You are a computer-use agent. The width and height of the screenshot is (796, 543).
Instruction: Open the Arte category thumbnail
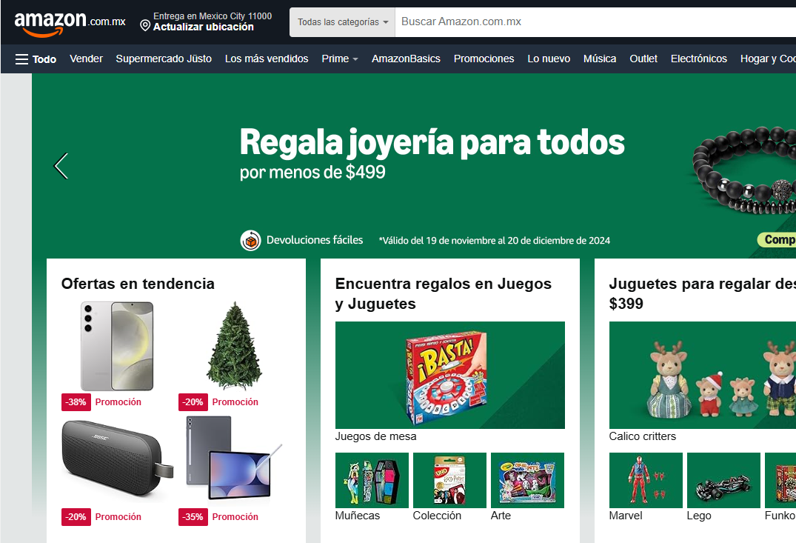[x=527, y=480]
